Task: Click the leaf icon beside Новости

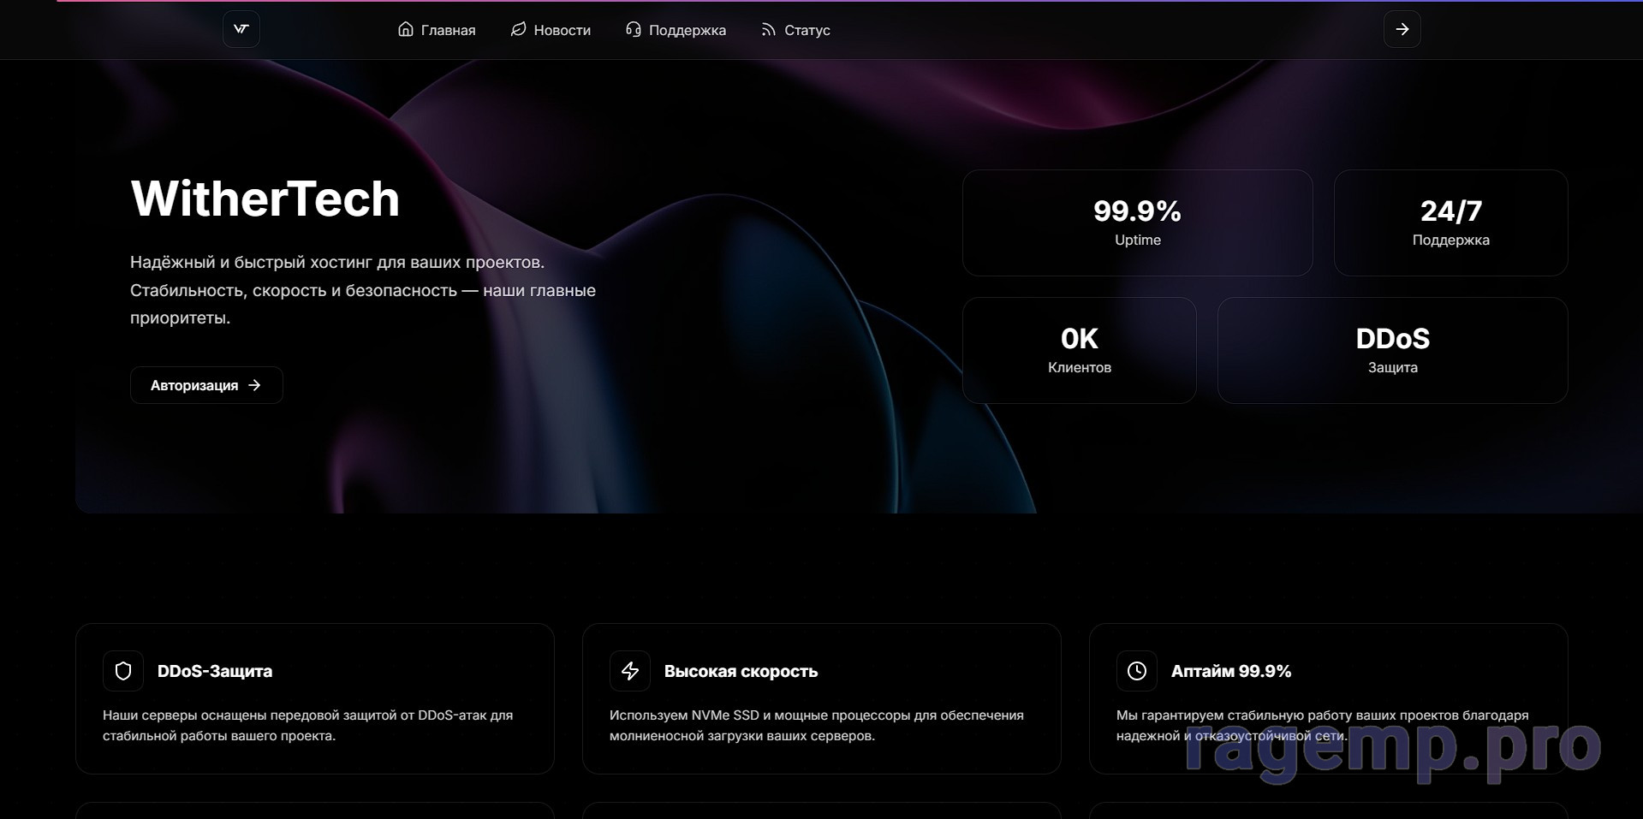Action: point(518,30)
